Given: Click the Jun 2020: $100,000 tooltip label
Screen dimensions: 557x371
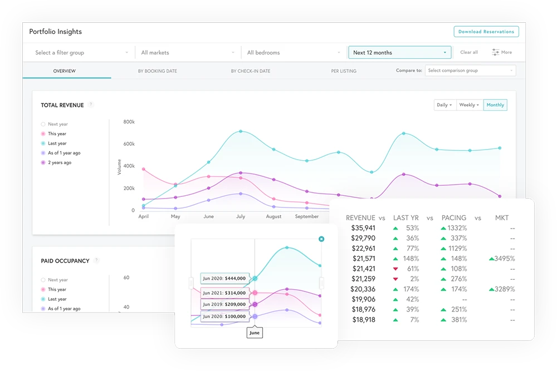Looking at the screenshot, I should (224, 316).
